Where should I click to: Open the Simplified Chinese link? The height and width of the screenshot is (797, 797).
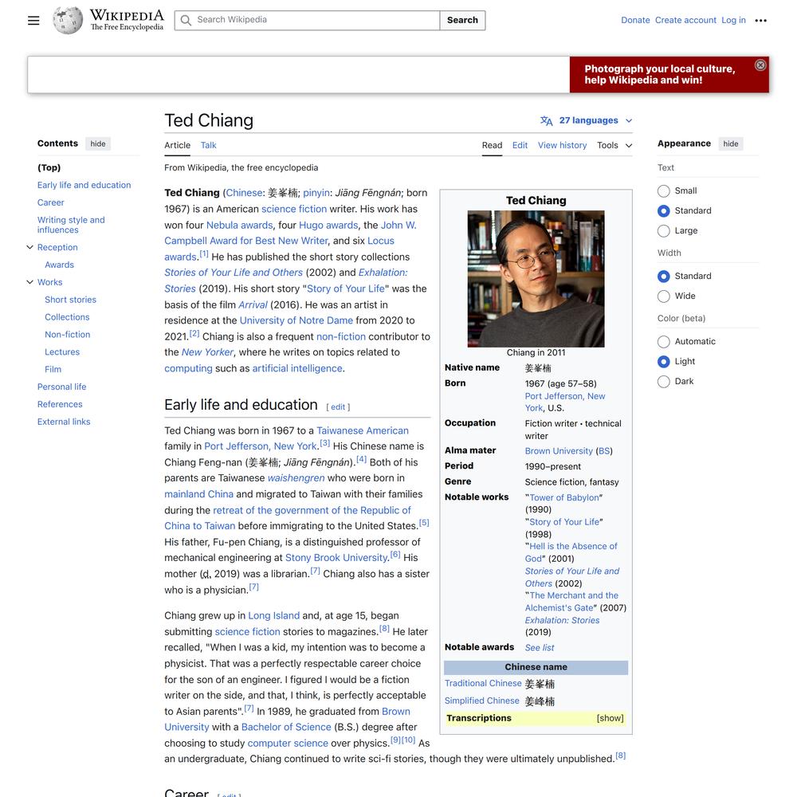coord(482,701)
